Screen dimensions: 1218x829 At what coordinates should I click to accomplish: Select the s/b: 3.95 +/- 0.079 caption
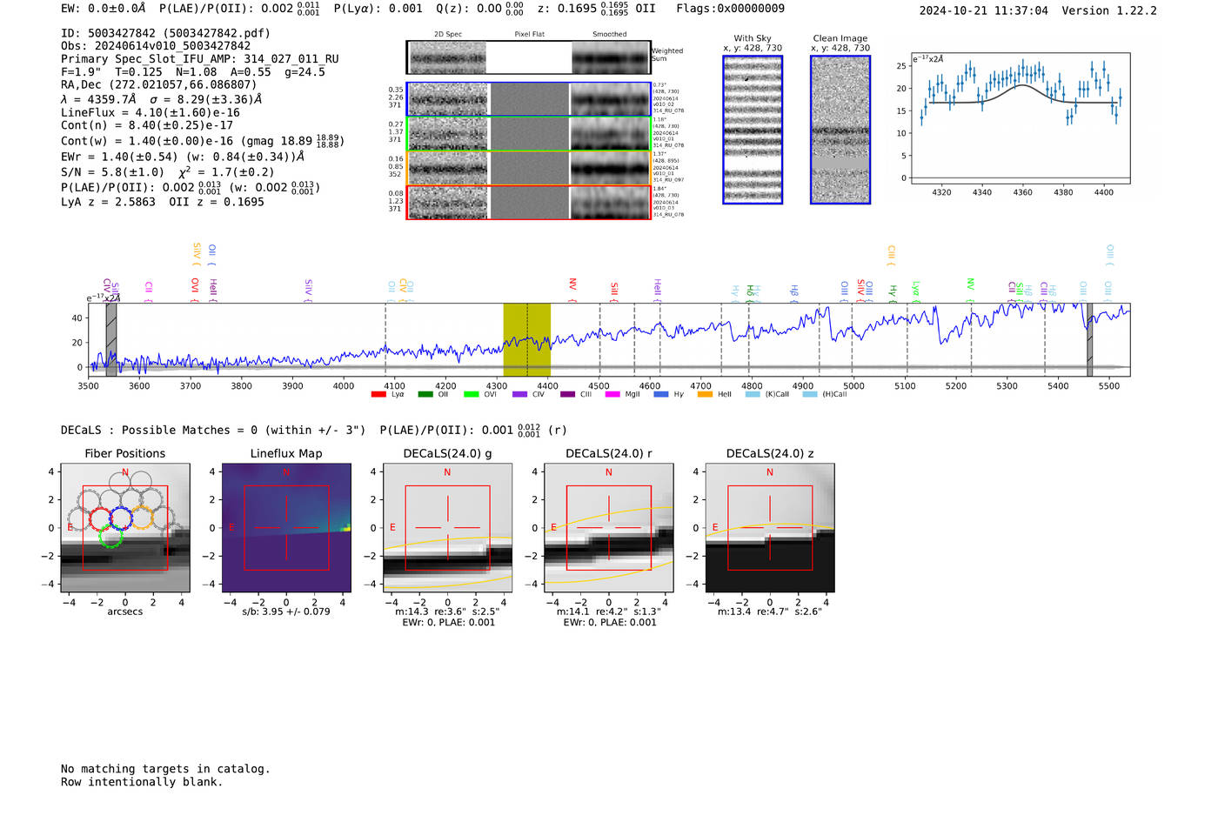[286, 612]
